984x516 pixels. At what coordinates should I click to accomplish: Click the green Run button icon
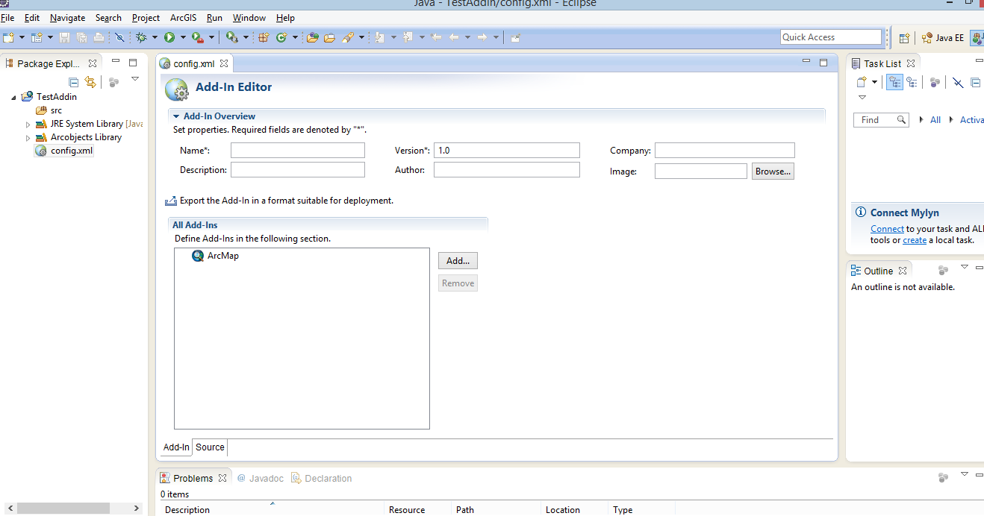click(169, 37)
